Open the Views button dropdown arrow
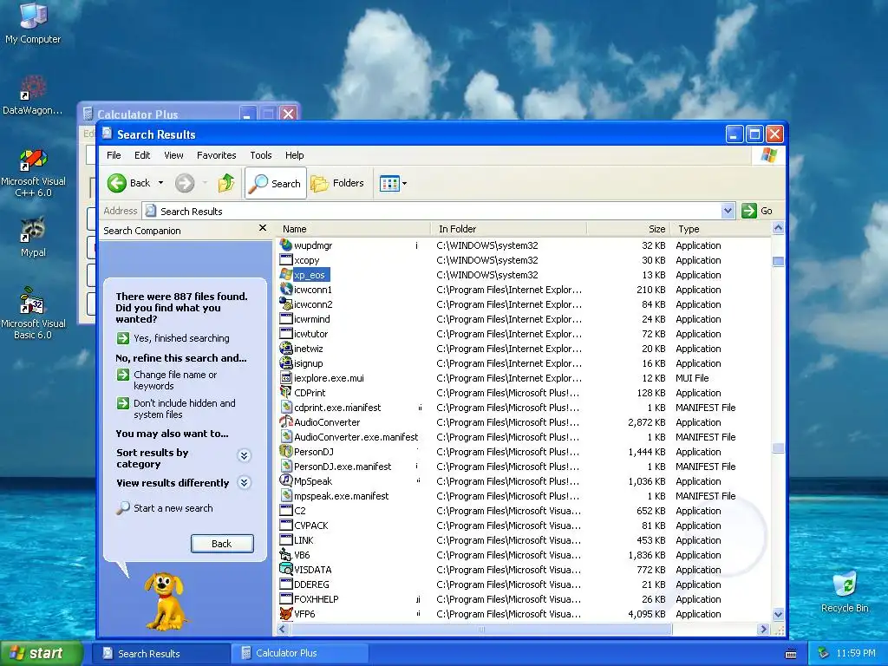The image size is (888, 666). coord(404,184)
